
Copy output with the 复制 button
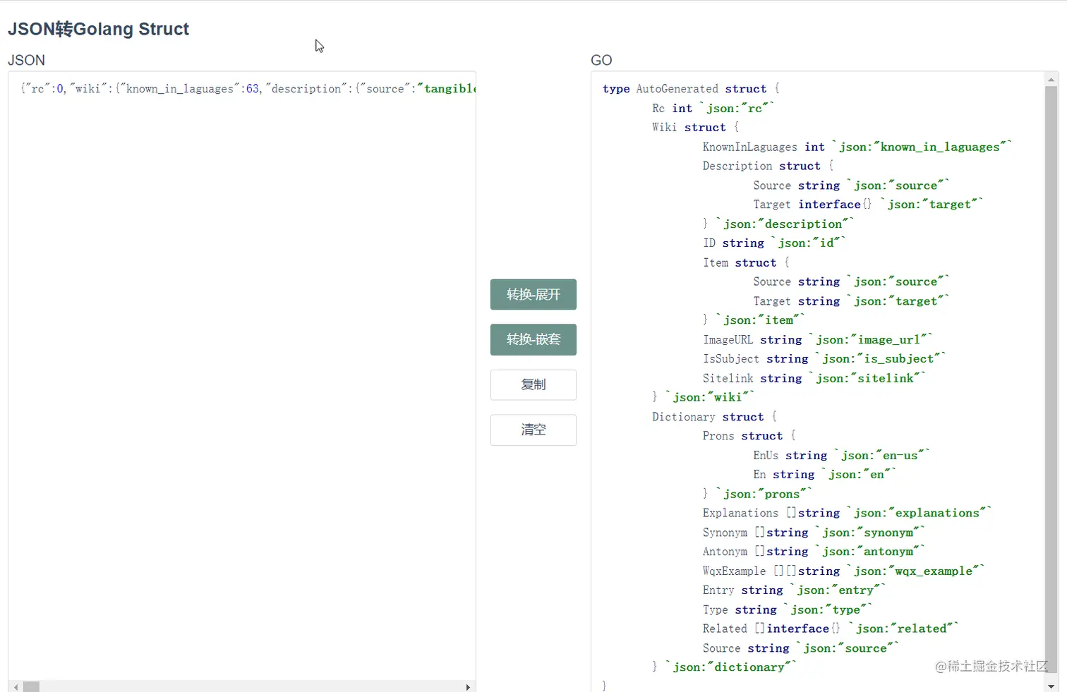tap(533, 384)
